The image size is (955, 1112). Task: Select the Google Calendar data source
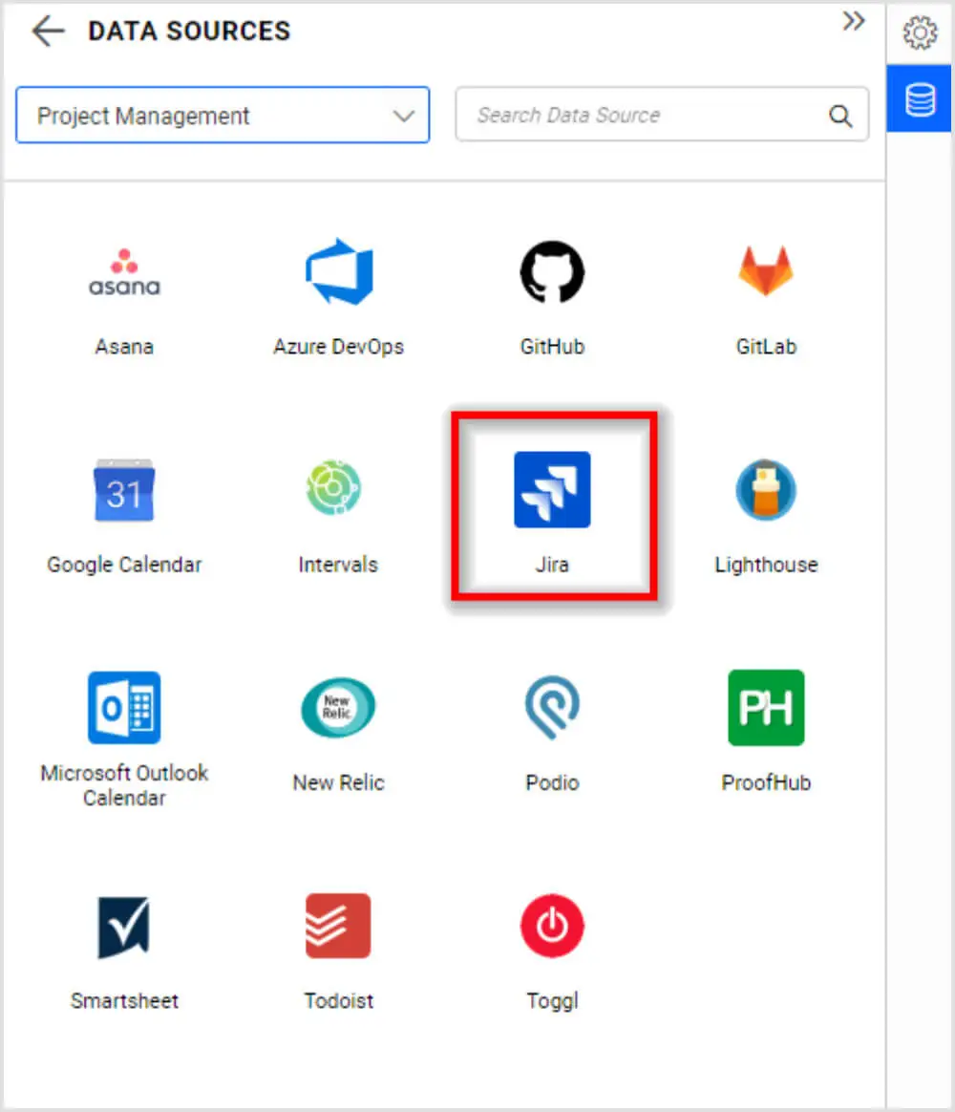click(x=124, y=491)
